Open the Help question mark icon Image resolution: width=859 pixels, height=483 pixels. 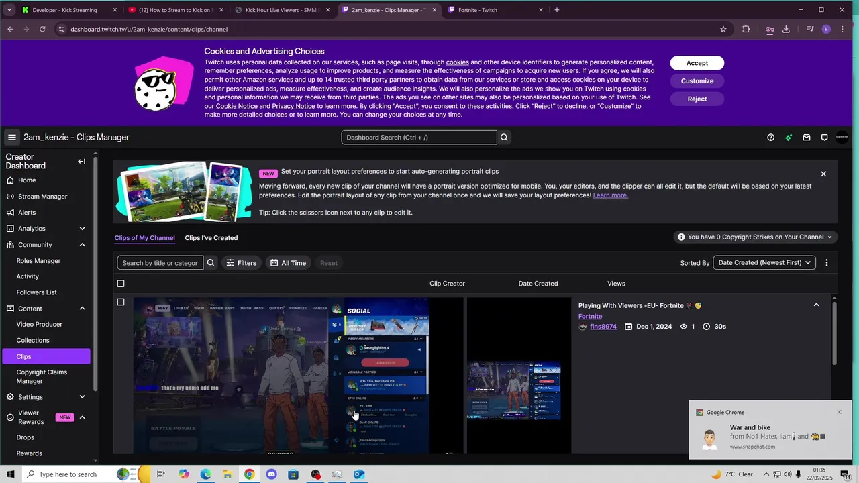tap(770, 138)
